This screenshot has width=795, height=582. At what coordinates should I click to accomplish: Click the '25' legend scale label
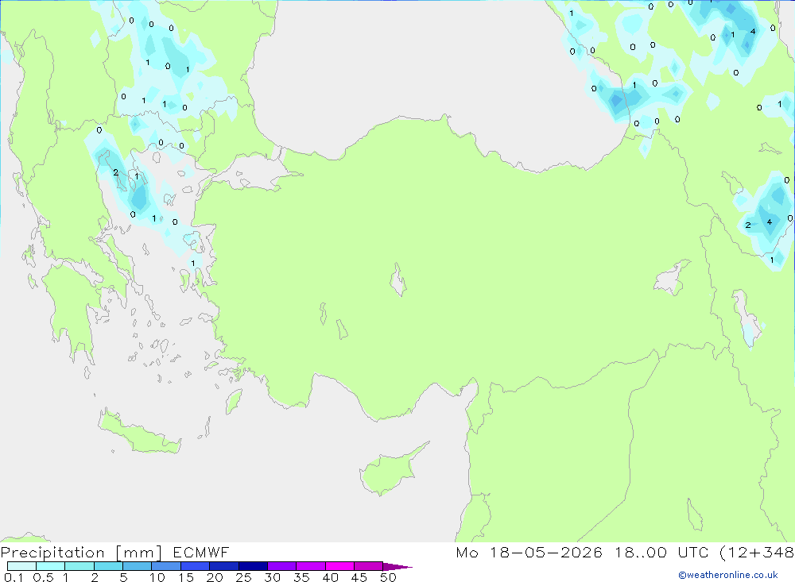(243, 577)
